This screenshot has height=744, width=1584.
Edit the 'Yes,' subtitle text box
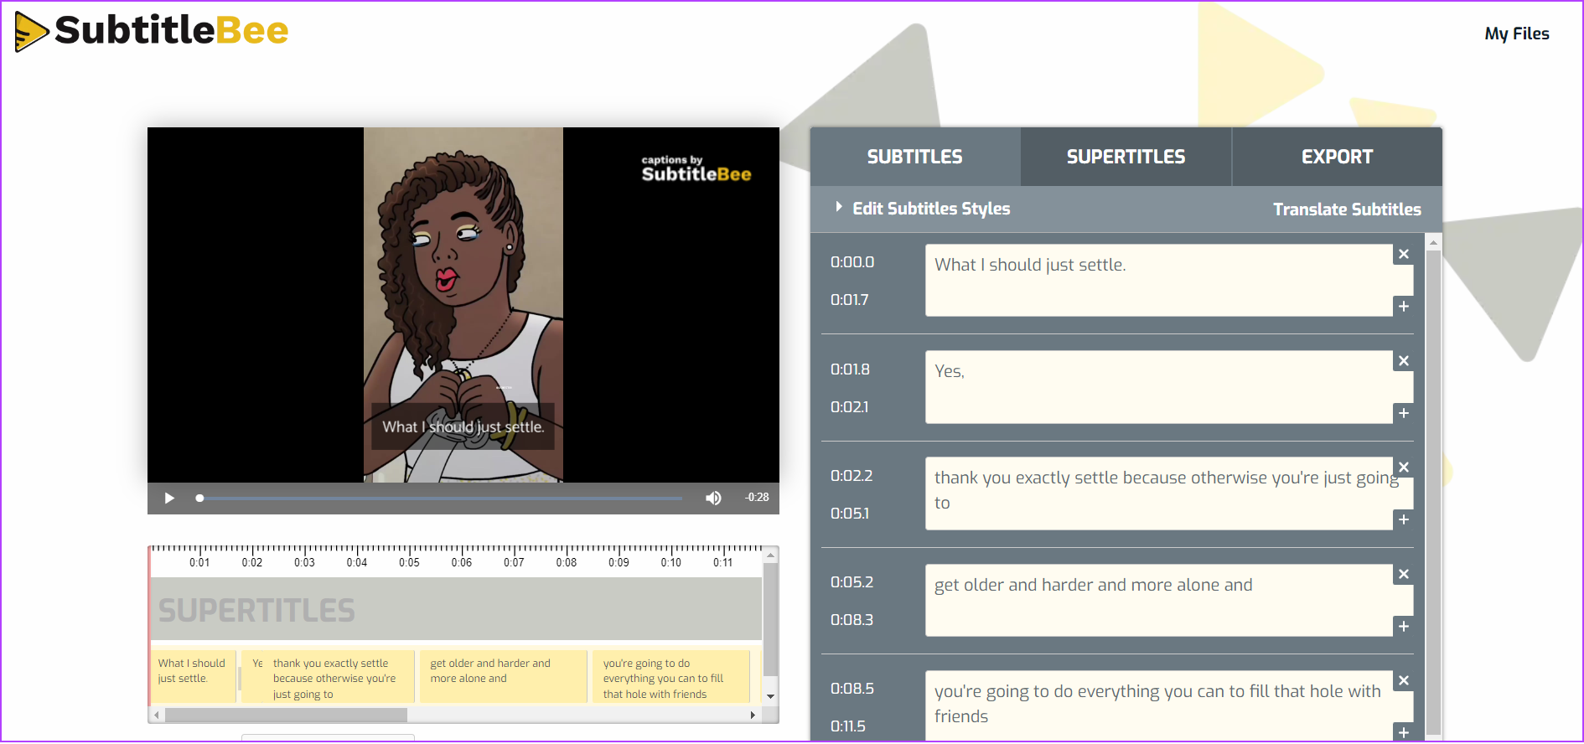pos(1159,387)
